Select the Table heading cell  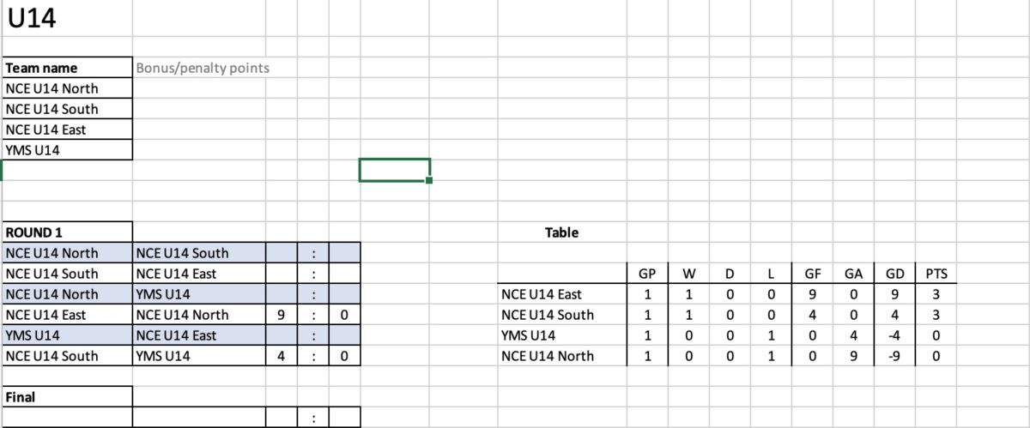pos(561,232)
